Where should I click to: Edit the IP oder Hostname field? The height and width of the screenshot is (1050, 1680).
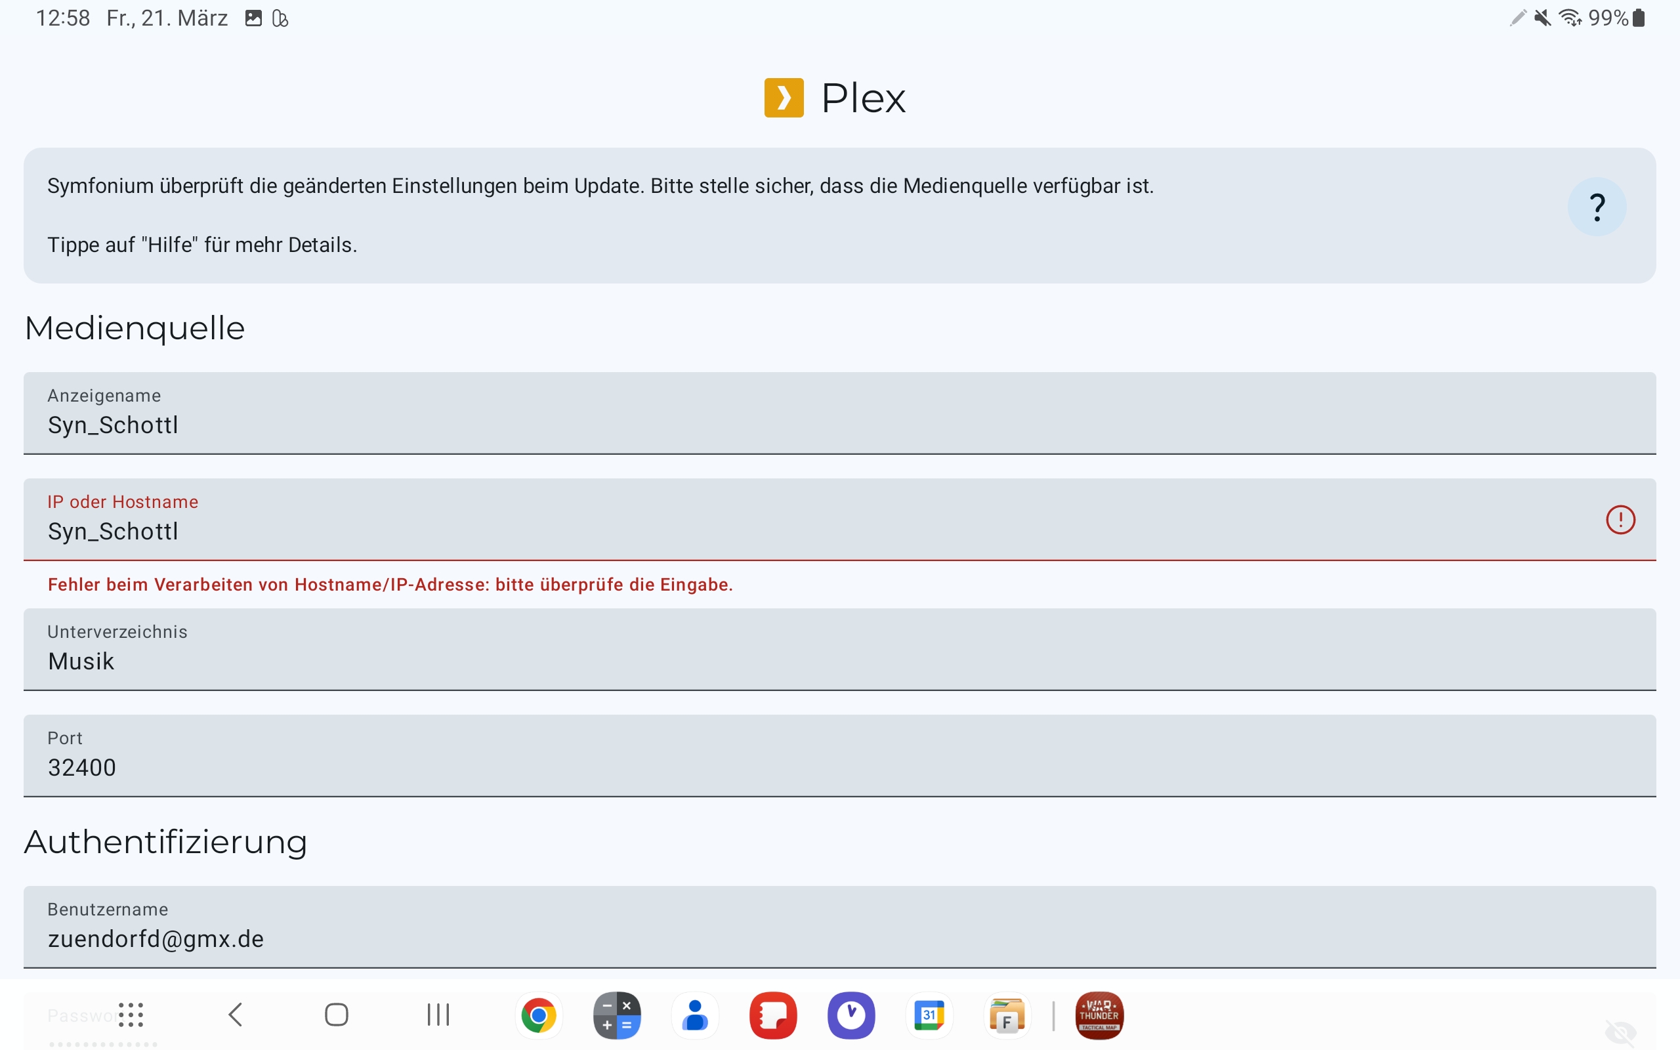tap(840, 520)
